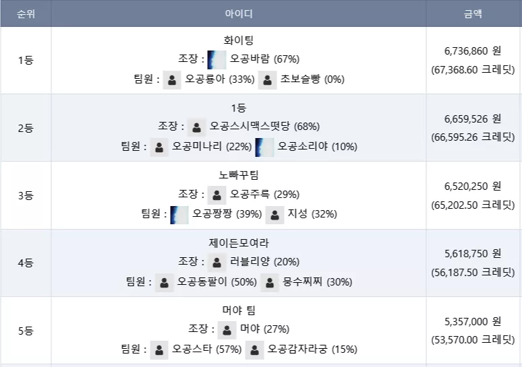Click the 순위 column header

click(x=26, y=13)
